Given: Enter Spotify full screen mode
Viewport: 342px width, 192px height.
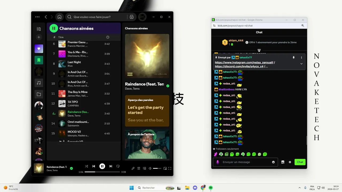Looking at the screenshot, I should [x=170, y=168].
